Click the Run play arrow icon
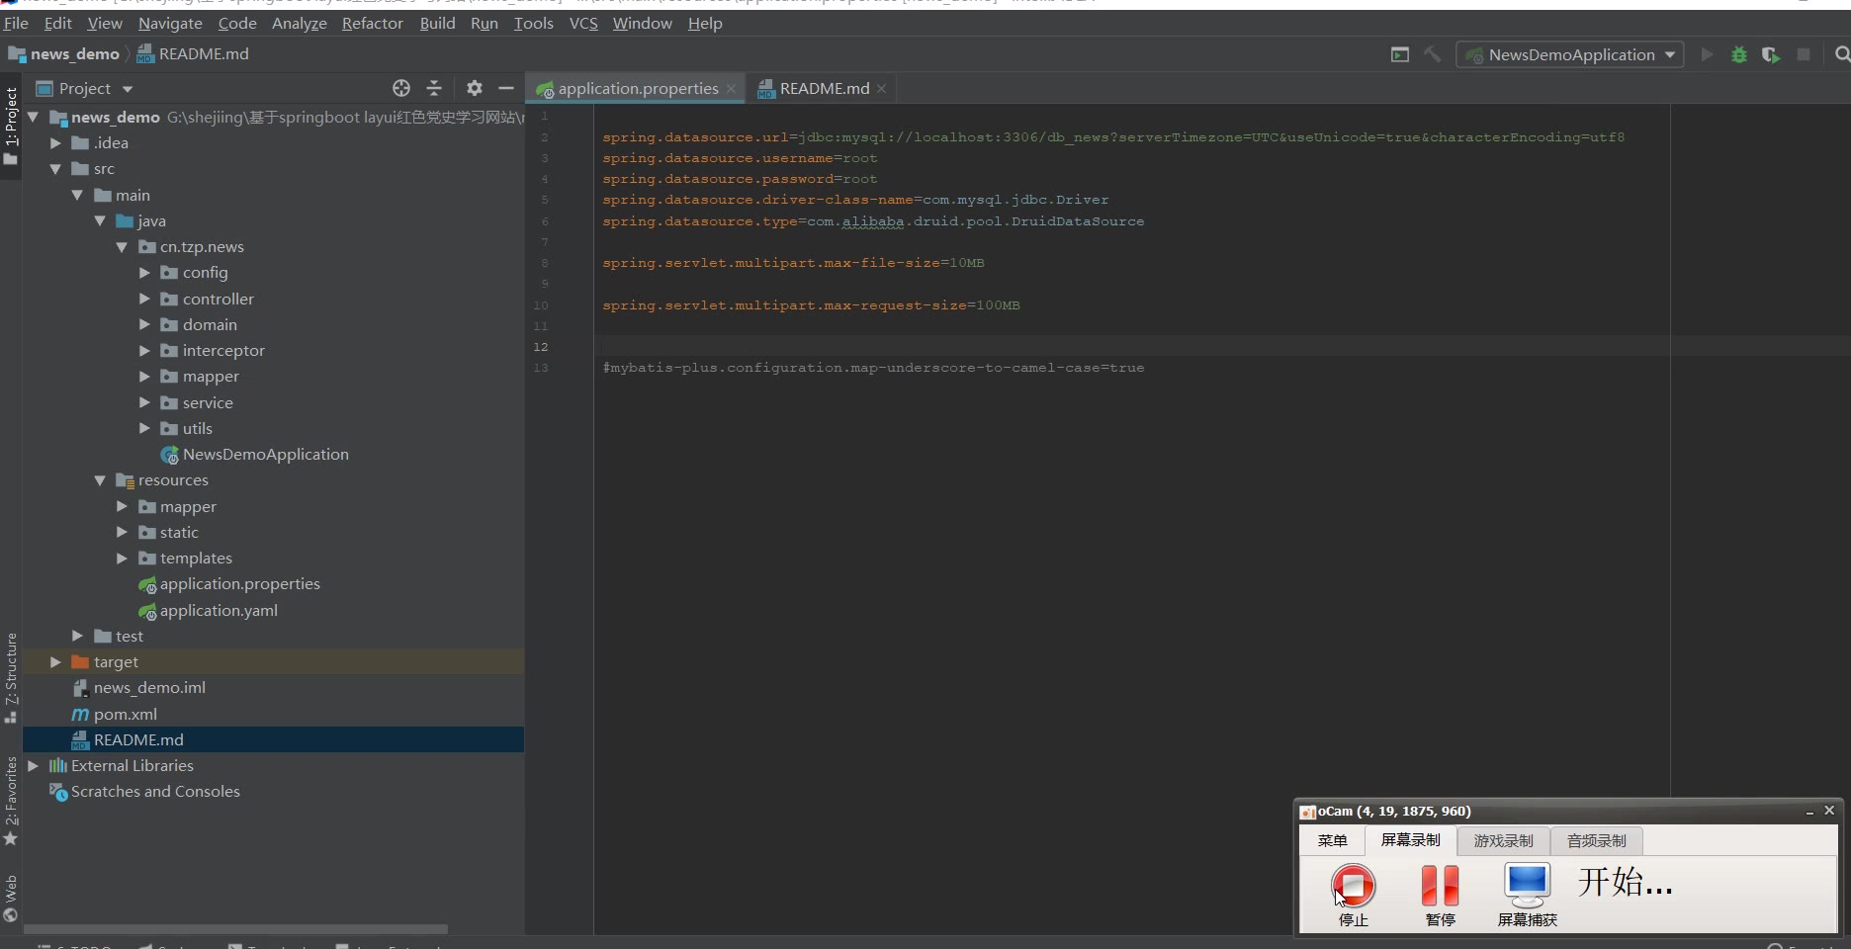Viewport: 1851px width, 949px height. [1707, 55]
